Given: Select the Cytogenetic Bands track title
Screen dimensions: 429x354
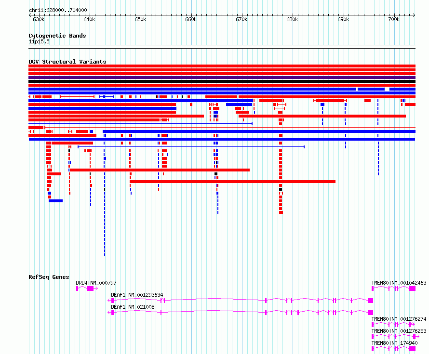Looking at the screenshot, I should [x=57, y=36].
